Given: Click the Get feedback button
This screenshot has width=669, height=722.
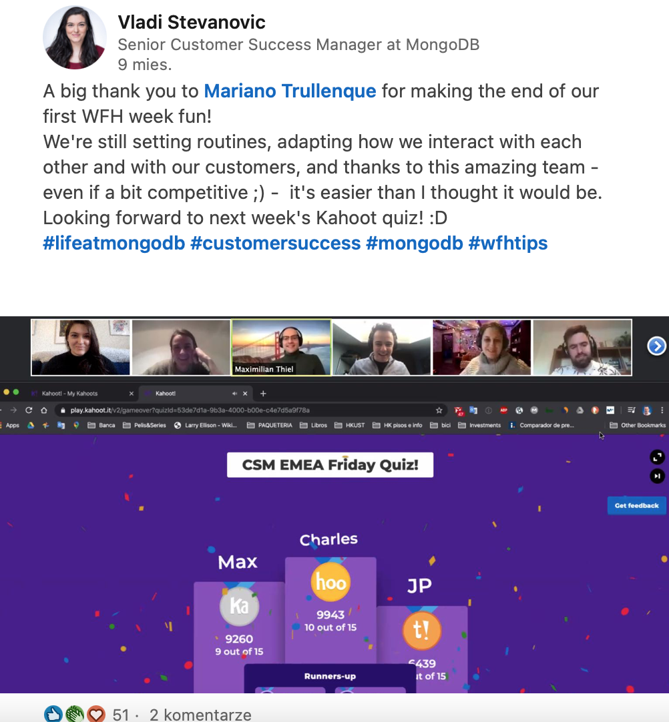Looking at the screenshot, I should pos(636,506).
